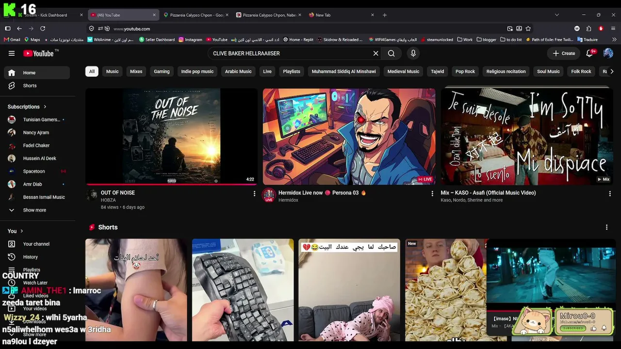This screenshot has height=349, width=621.
Task: Open more options for KASO Asafi mix
Action: click(x=610, y=193)
